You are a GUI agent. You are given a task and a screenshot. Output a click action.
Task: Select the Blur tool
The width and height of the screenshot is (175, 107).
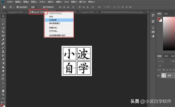tap(3, 67)
